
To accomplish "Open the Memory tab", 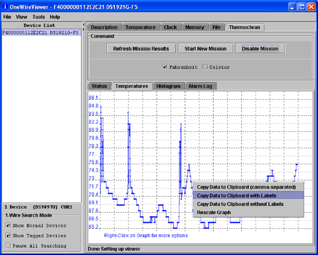I will (194, 27).
